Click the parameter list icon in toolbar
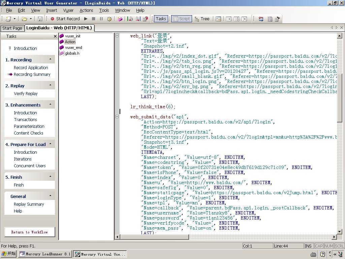The image size is (345, 259). click(270, 19)
